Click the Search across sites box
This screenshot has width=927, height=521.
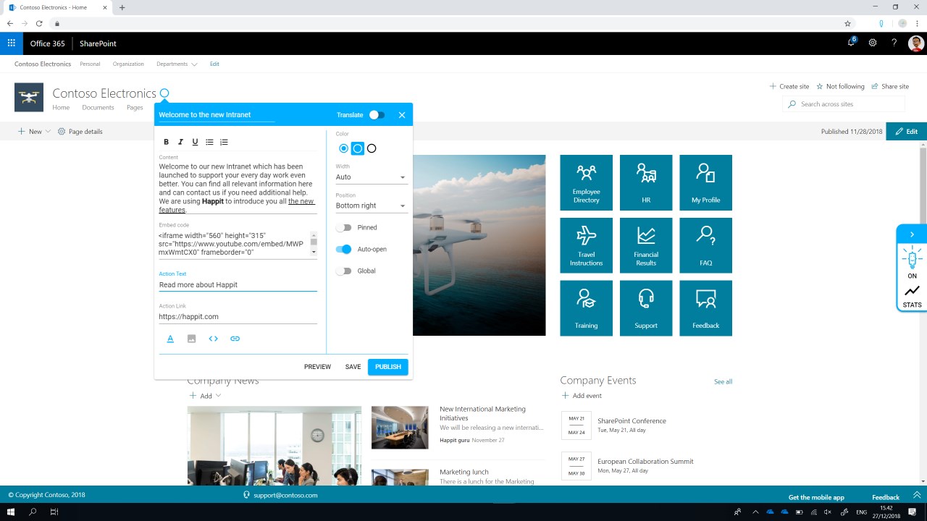click(x=844, y=104)
